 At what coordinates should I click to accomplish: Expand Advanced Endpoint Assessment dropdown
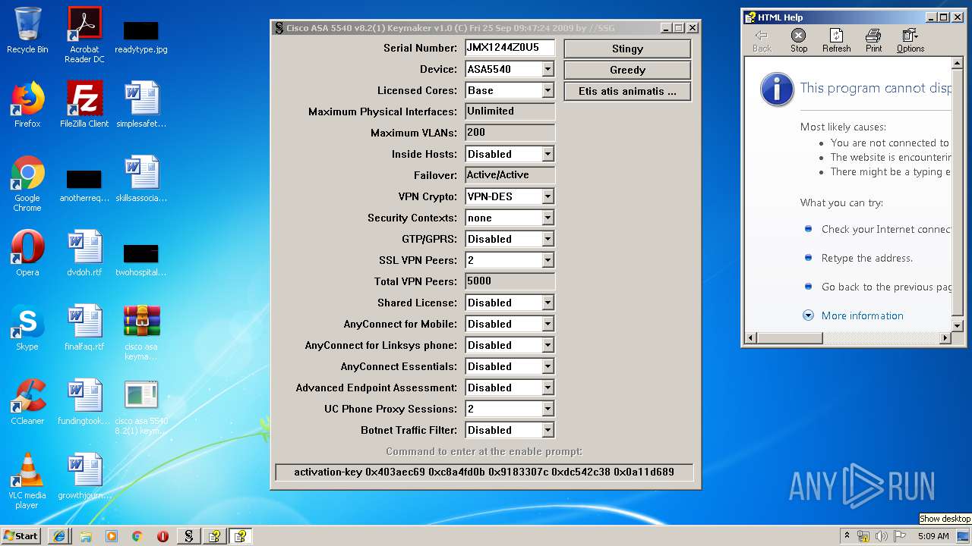point(548,388)
